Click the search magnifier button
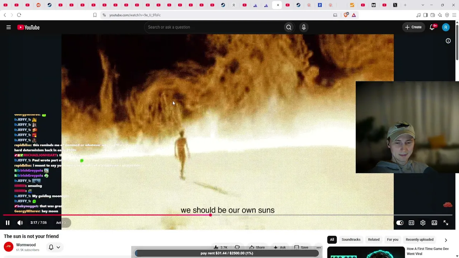 coord(289,27)
